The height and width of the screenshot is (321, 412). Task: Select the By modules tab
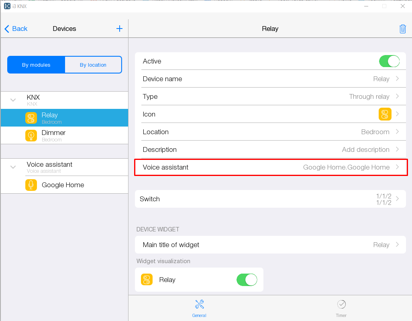(x=36, y=65)
